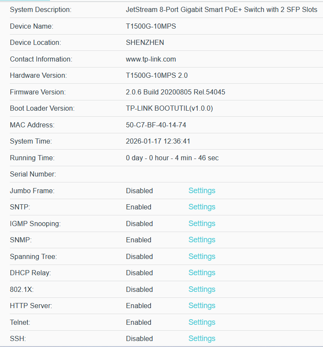Open the Jumbo Frame Settings link
The image size is (323, 347).
202,191
